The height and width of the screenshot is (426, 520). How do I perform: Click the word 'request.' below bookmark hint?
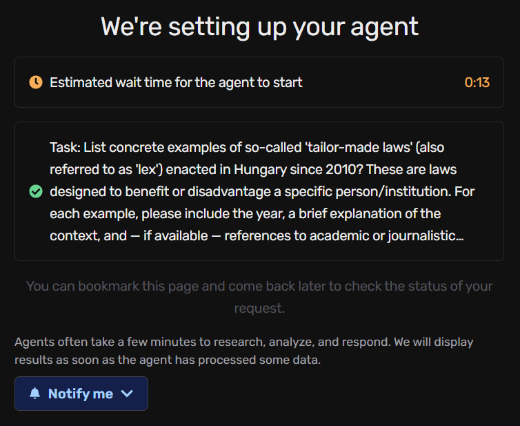click(x=259, y=308)
